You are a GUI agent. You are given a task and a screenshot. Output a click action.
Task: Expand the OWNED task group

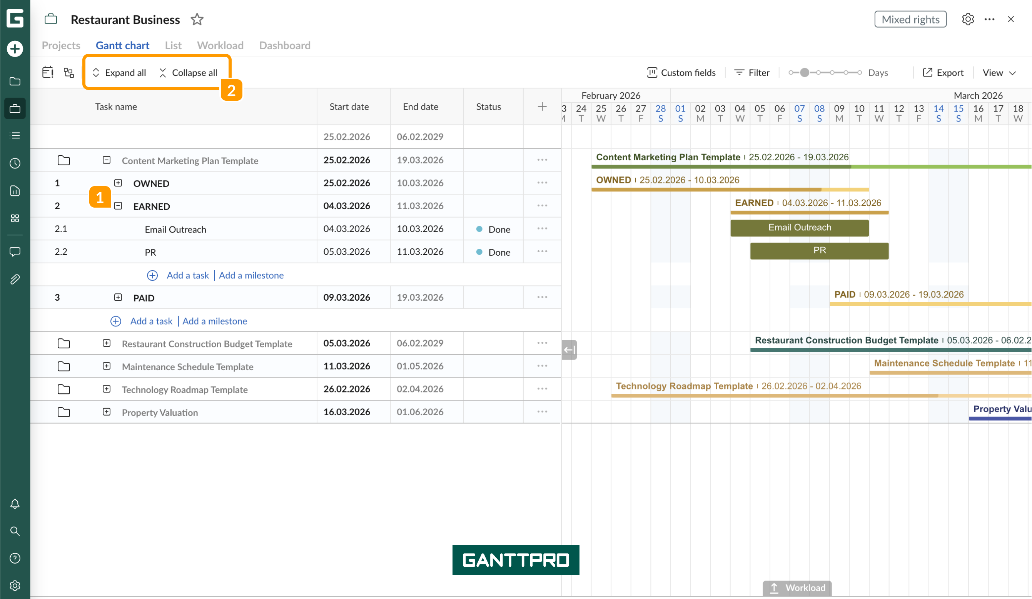[118, 183]
